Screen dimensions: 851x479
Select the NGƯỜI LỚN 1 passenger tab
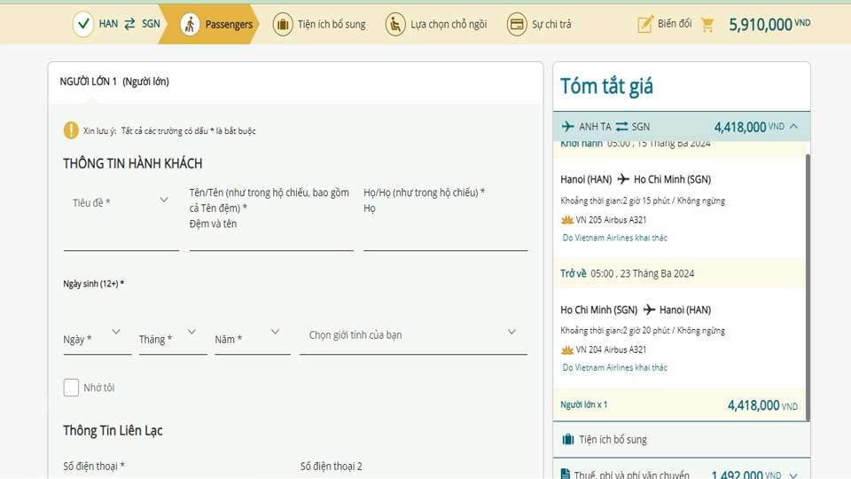point(114,82)
